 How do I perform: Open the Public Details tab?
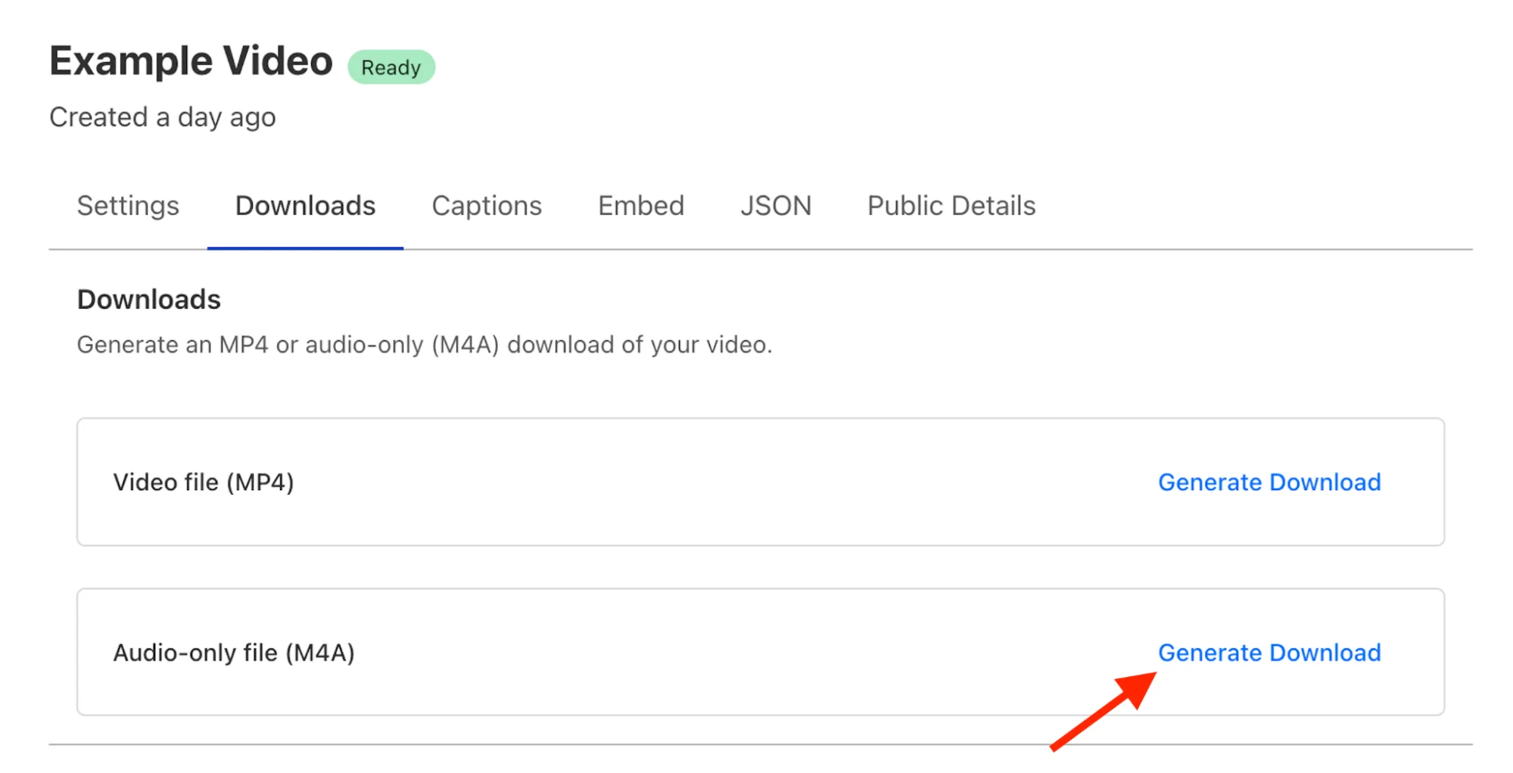click(x=949, y=205)
